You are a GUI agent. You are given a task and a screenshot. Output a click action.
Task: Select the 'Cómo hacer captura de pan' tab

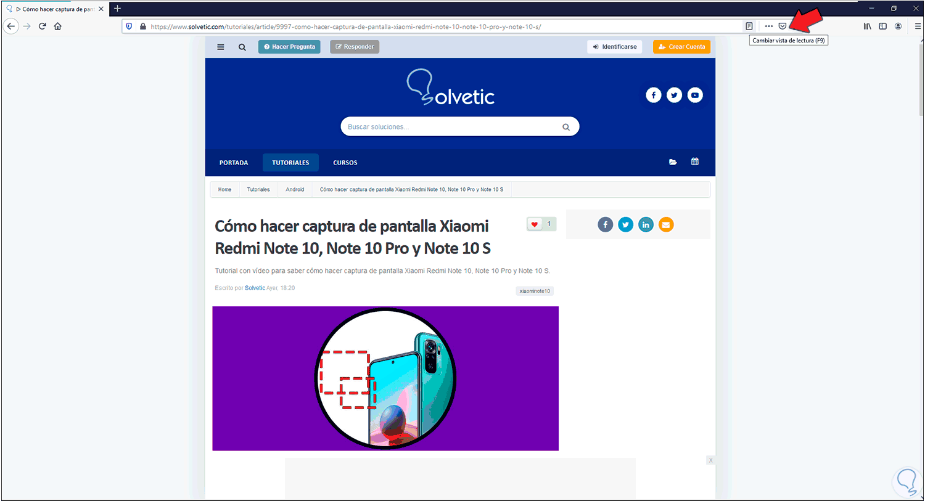pos(55,9)
